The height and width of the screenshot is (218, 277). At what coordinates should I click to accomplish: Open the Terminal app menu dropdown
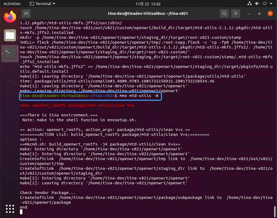42,4
